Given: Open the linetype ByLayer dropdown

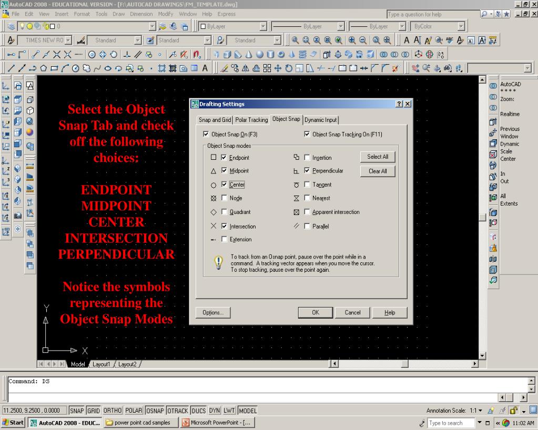Looking at the screenshot, I should click(x=341, y=26).
